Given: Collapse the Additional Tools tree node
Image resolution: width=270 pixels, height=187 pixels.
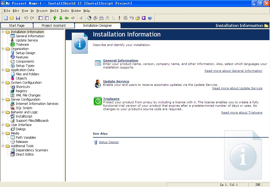Looking at the screenshot, I should point(3,146).
